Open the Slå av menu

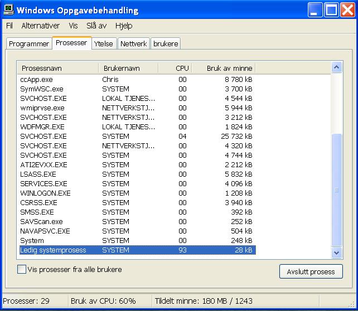pos(96,26)
